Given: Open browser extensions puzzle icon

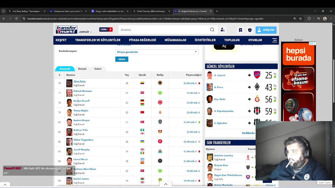Looking at the screenshot, I should tap(309, 19).
